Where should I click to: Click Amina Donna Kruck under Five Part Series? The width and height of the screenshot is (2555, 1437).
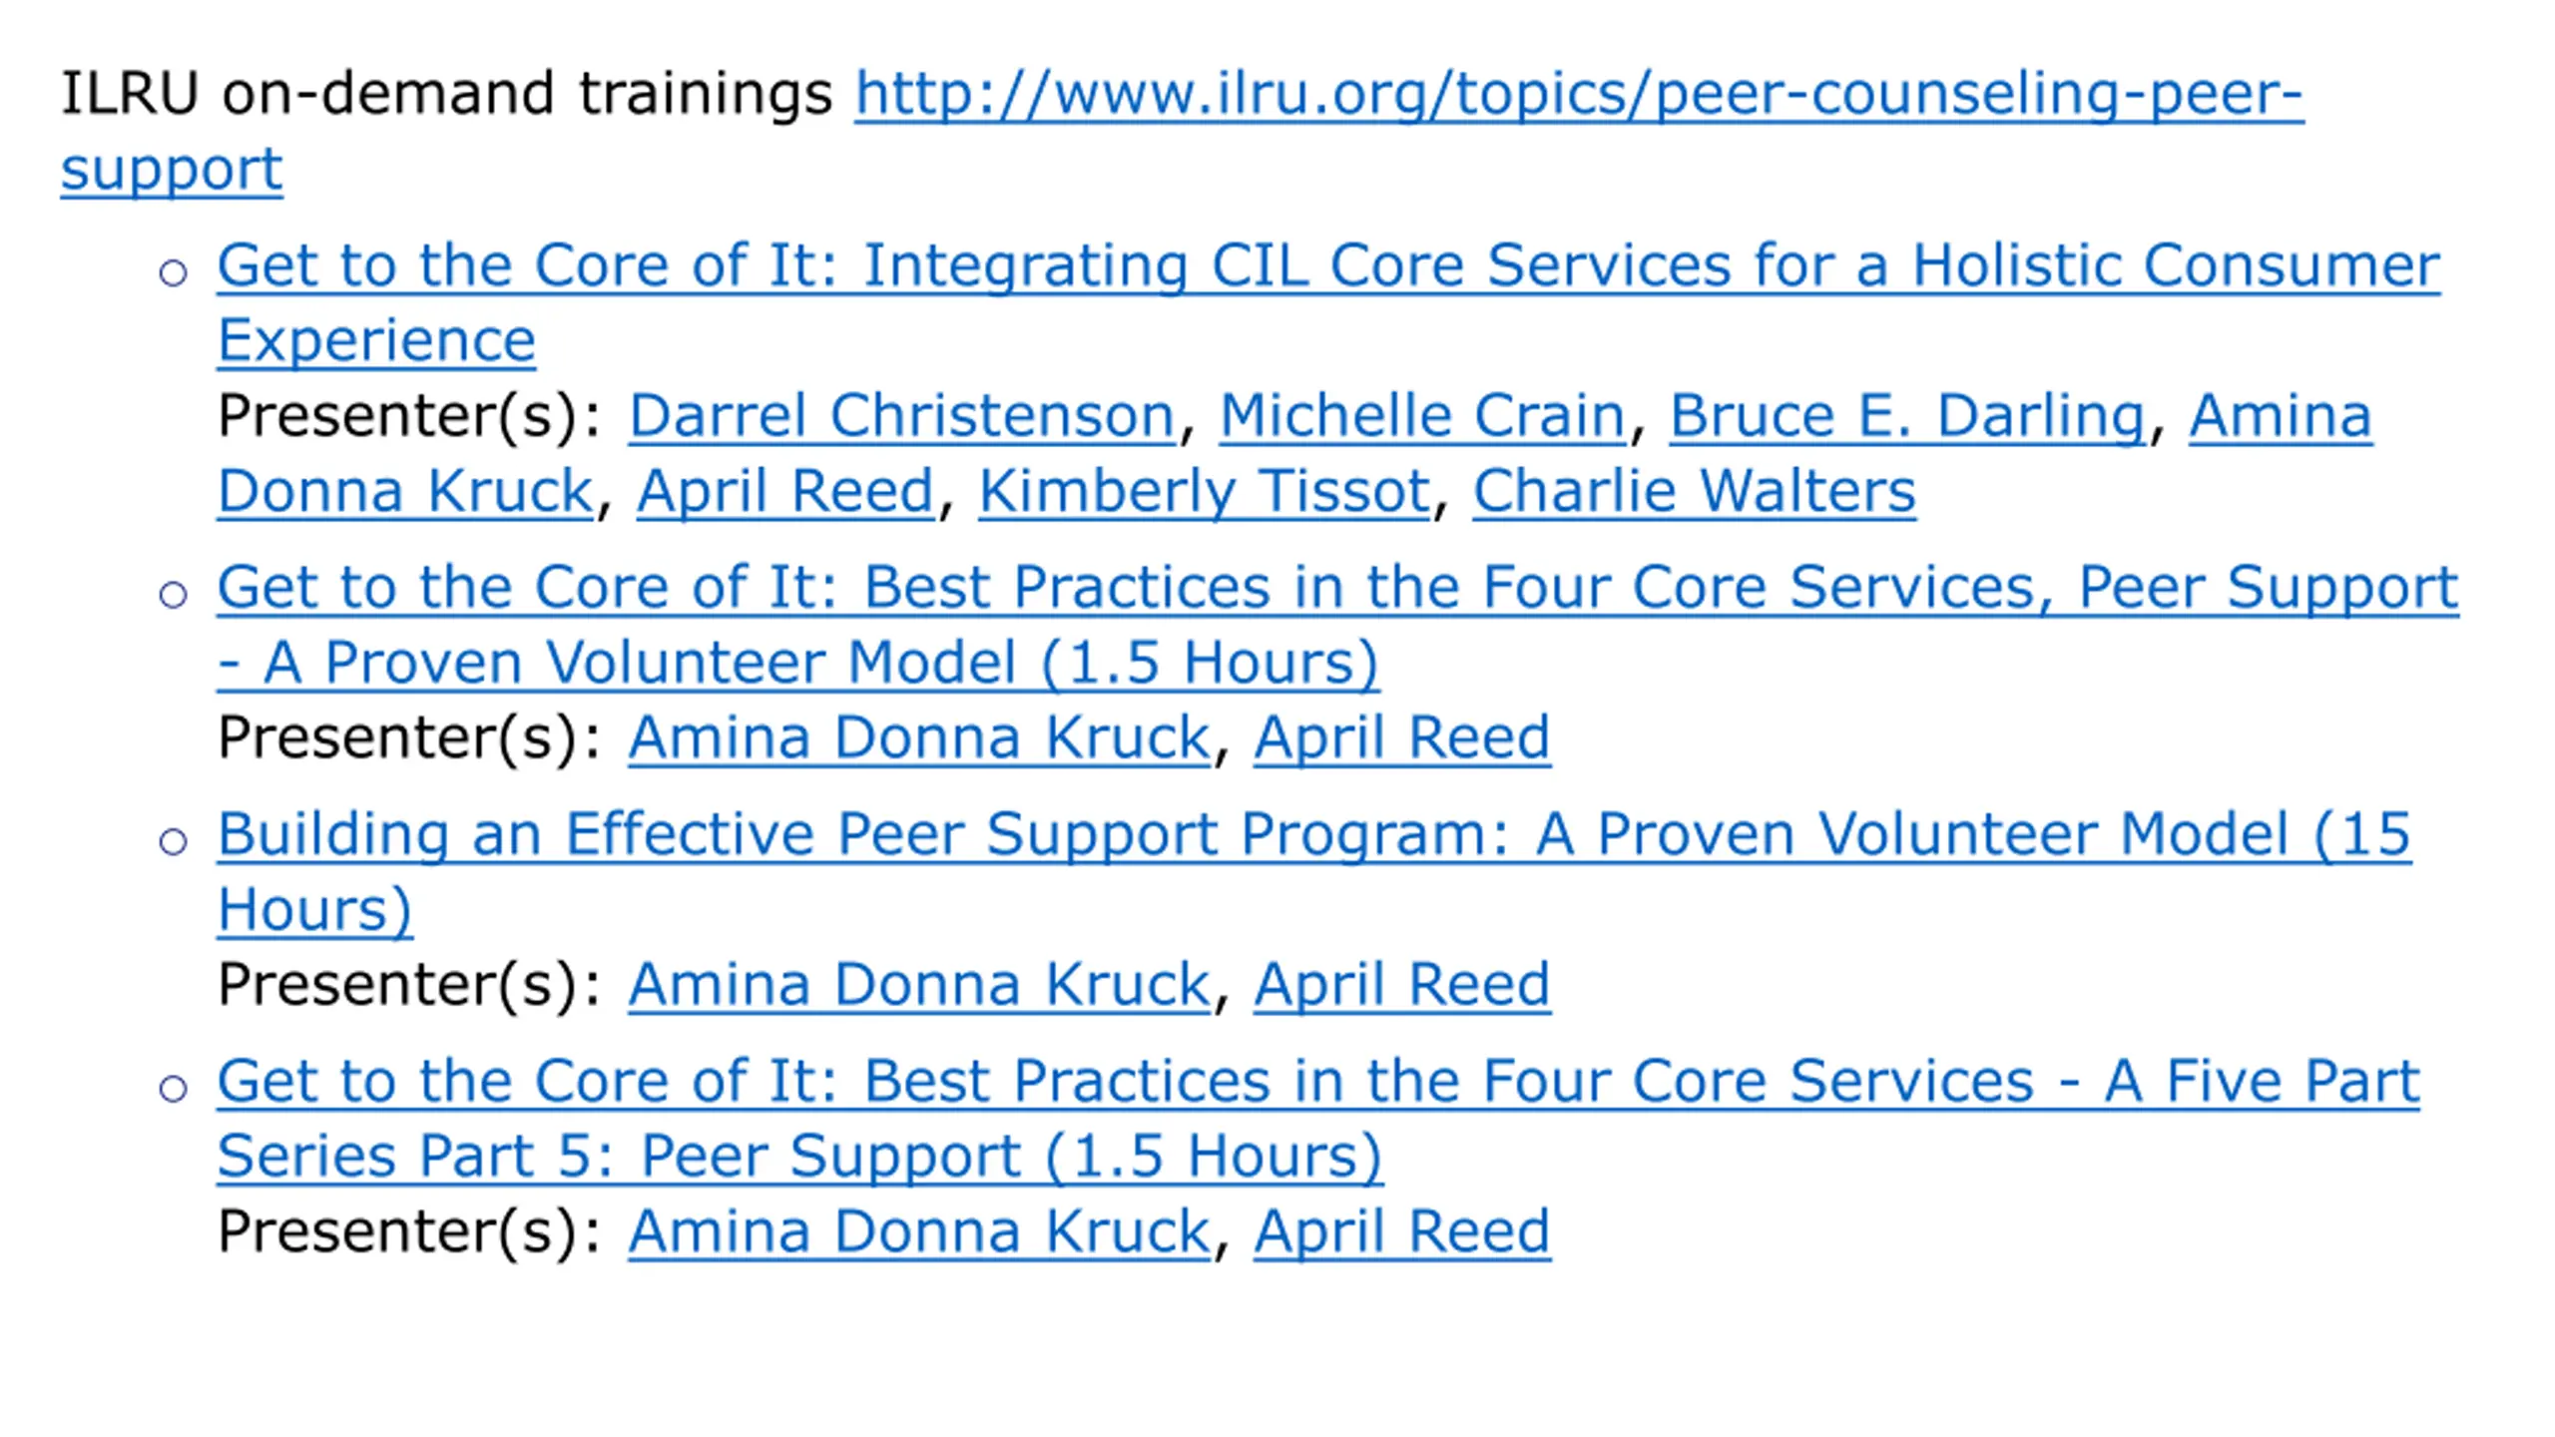pos(918,1231)
